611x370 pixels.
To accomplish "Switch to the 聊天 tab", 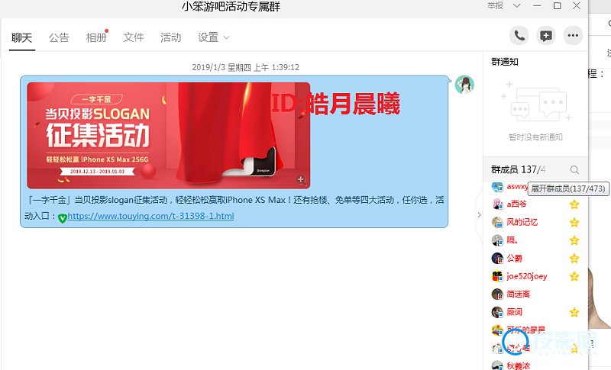I will click(x=22, y=37).
